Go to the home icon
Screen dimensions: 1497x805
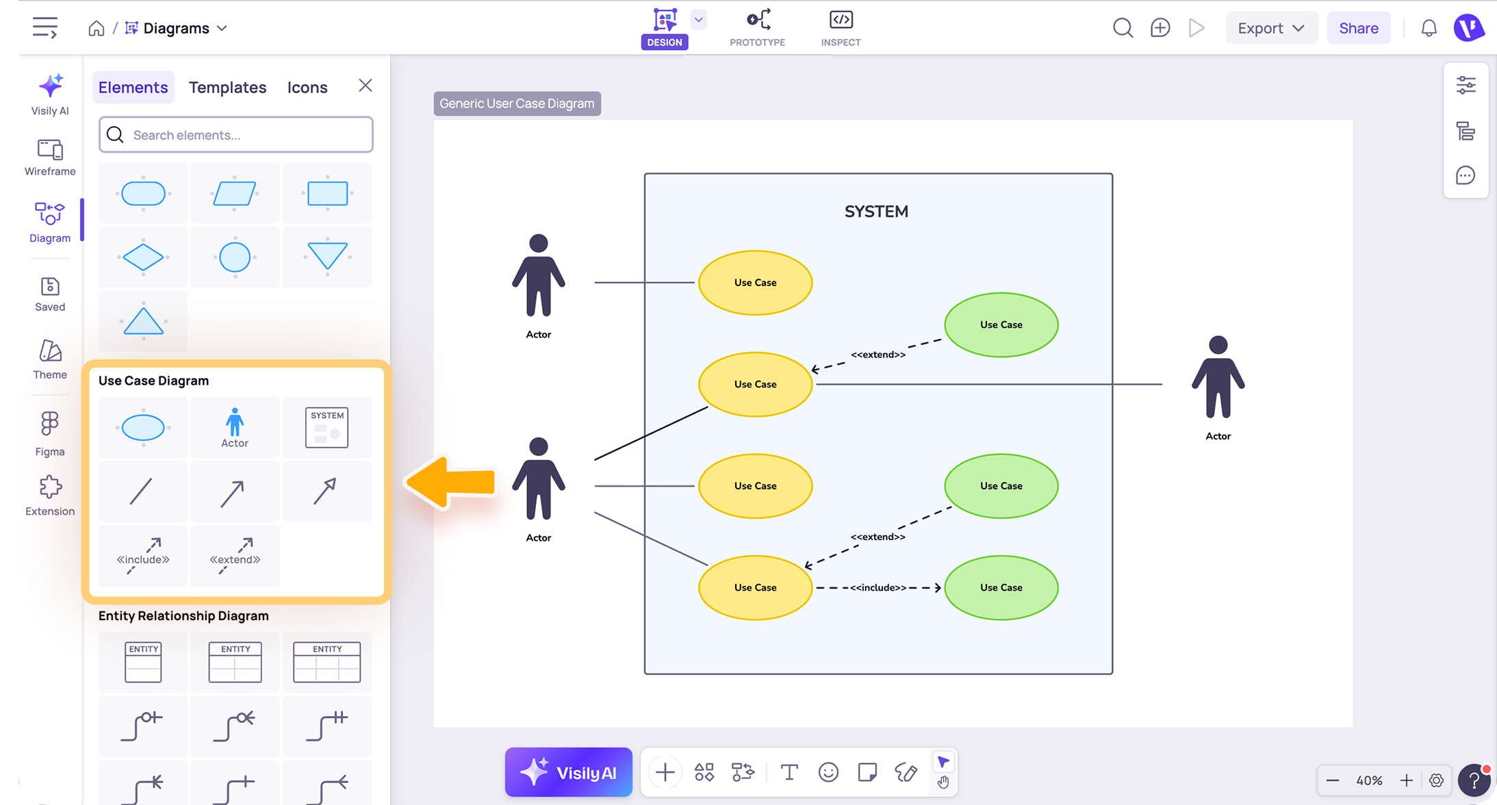[97, 28]
